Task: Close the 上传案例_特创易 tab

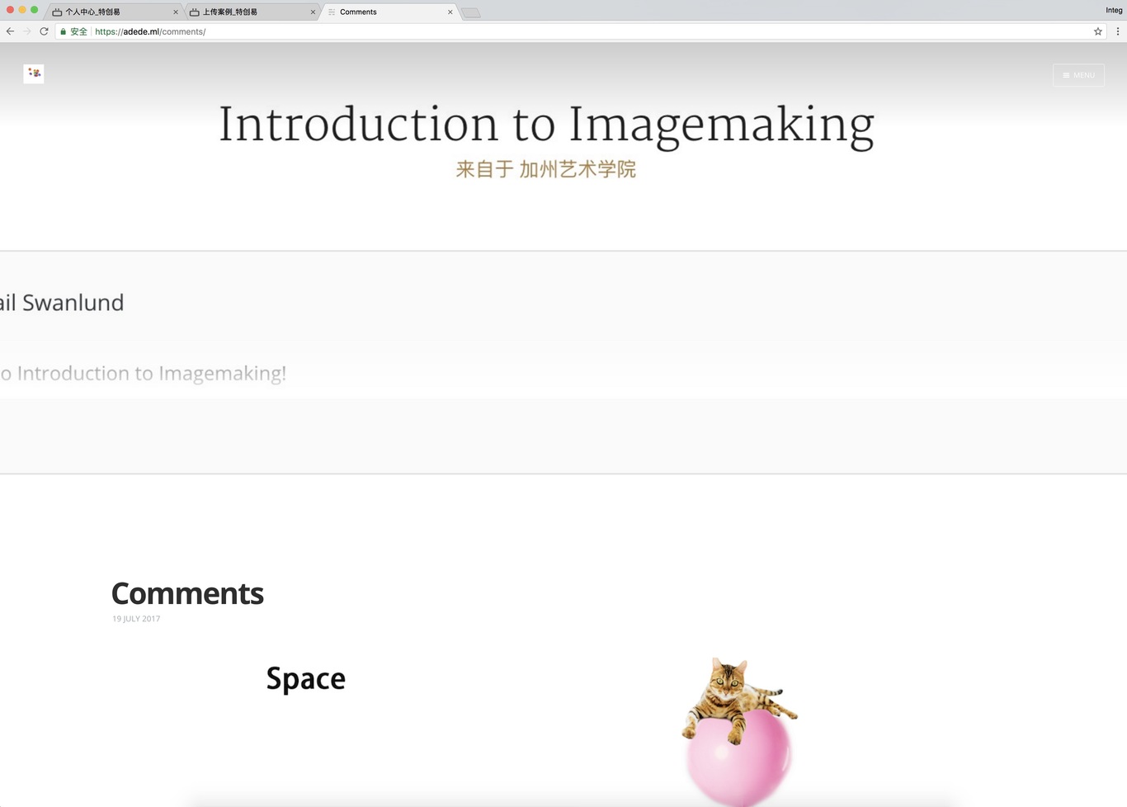Action: 313,12
